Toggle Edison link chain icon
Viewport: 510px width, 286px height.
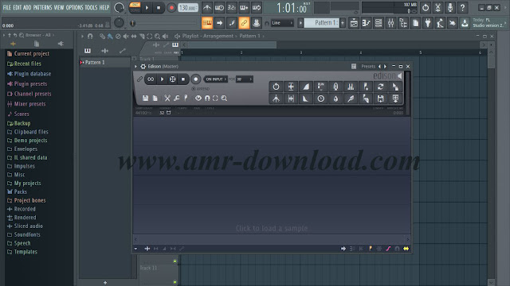tap(139, 79)
